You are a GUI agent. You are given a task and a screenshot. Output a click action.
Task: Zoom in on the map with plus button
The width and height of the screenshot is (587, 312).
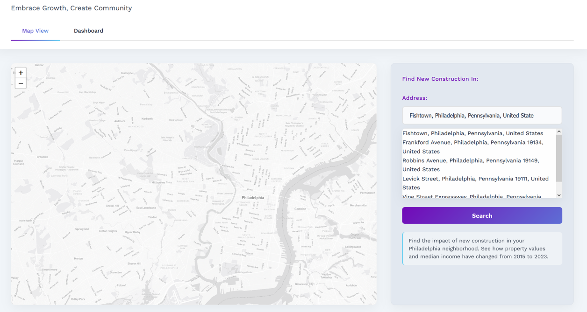point(21,73)
